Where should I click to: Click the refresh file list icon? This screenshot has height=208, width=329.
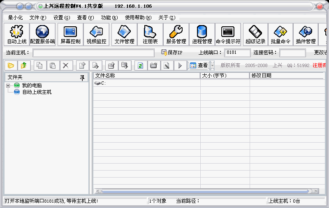pyautogui.click(x=140, y=65)
